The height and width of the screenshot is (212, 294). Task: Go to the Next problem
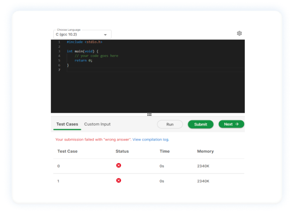pyautogui.click(x=231, y=124)
